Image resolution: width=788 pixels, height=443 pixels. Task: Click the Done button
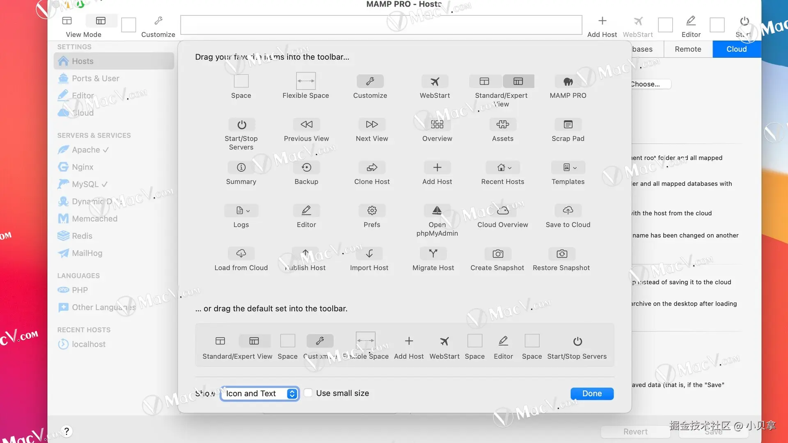tap(592, 393)
